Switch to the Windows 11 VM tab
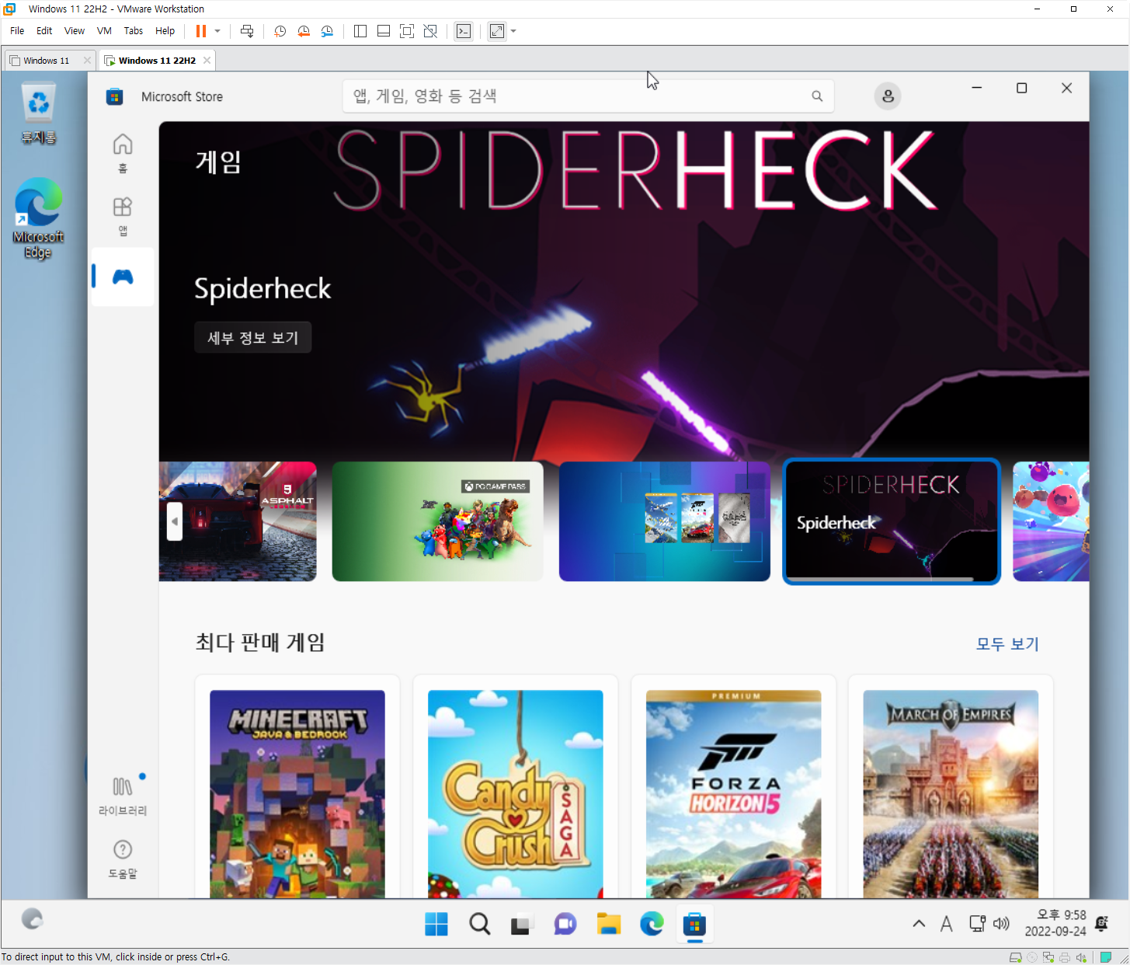The width and height of the screenshot is (1130, 965). click(x=46, y=61)
